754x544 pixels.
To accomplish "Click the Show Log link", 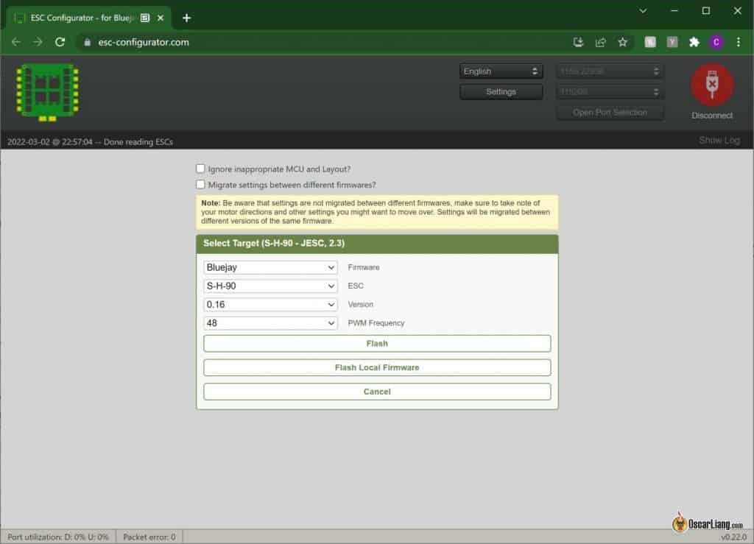I will pyautogui.click(x=719, y=141).
